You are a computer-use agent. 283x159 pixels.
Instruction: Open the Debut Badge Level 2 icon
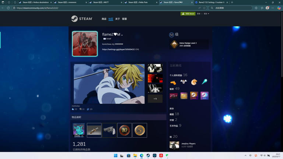(x=174, y=44)
